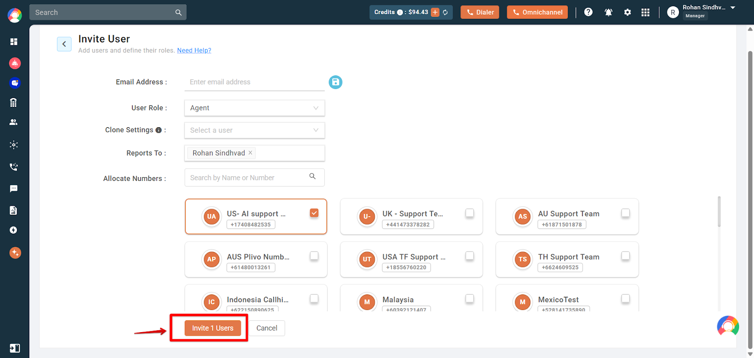754x358 pixels.
Task: Open the apps grid icon in top bar
Action: click(x=646, y=12)
